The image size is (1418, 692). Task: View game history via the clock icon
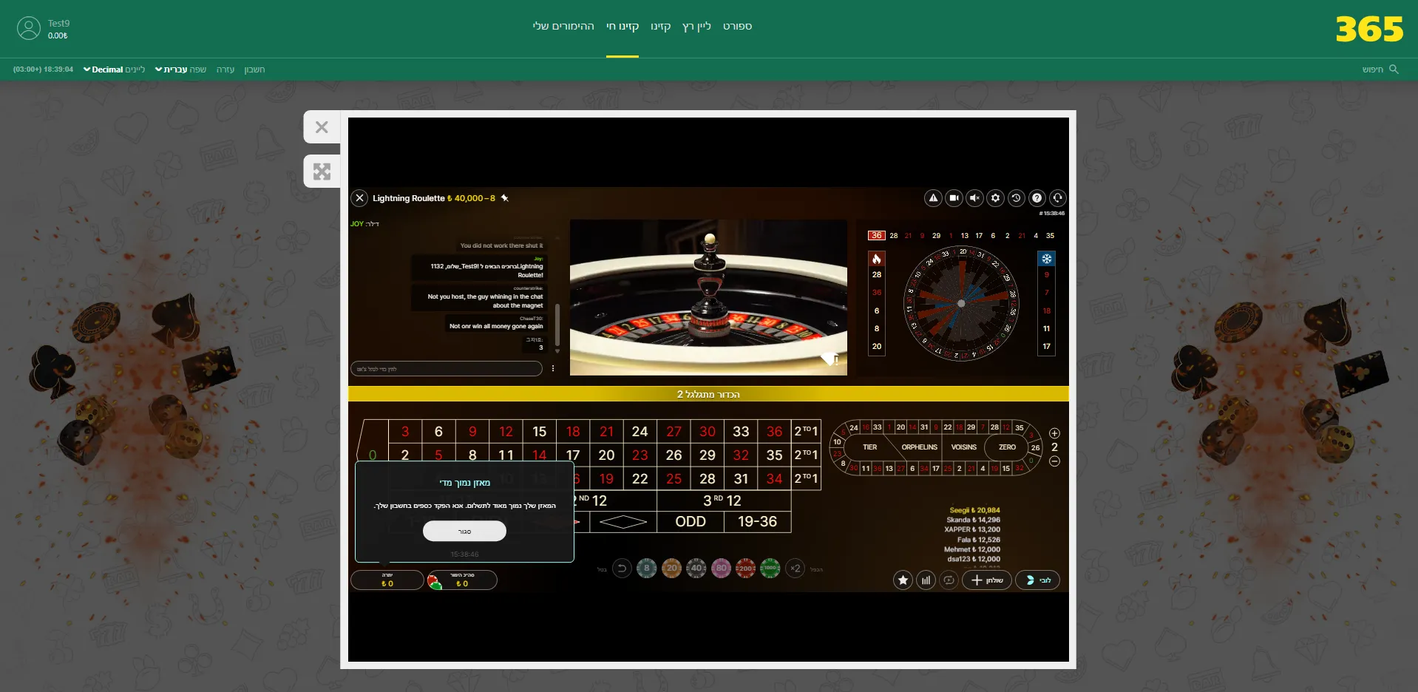pyautogui.click(x=1016, y=198)
